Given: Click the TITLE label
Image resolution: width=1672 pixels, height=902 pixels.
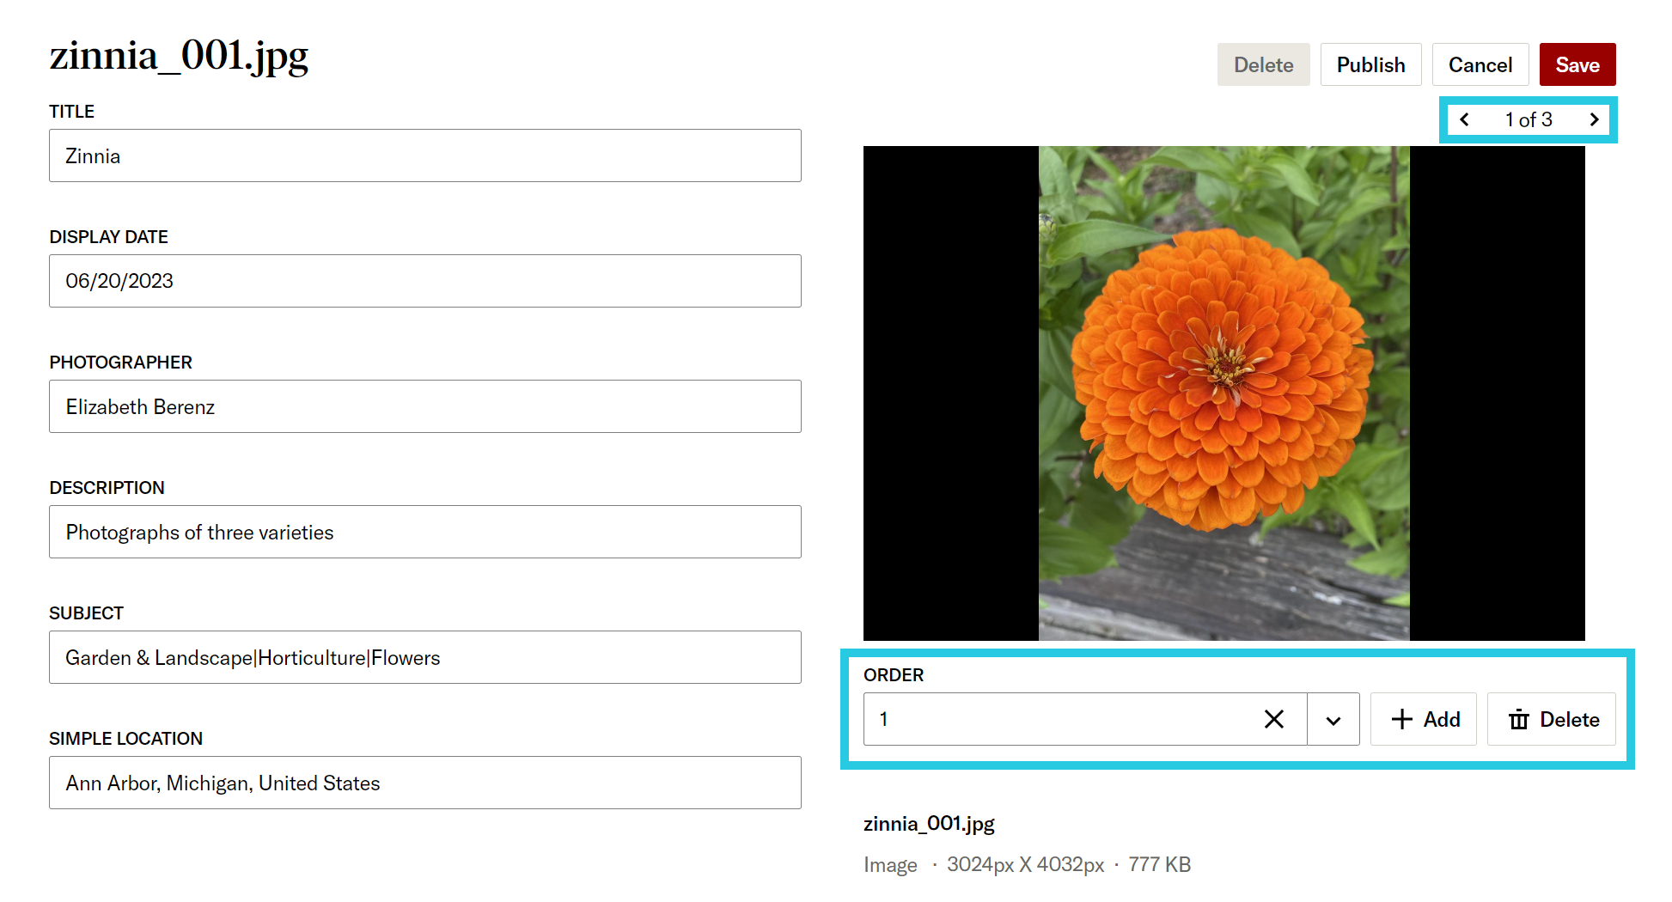Looking at the screenshot, I should click(71, 112).
